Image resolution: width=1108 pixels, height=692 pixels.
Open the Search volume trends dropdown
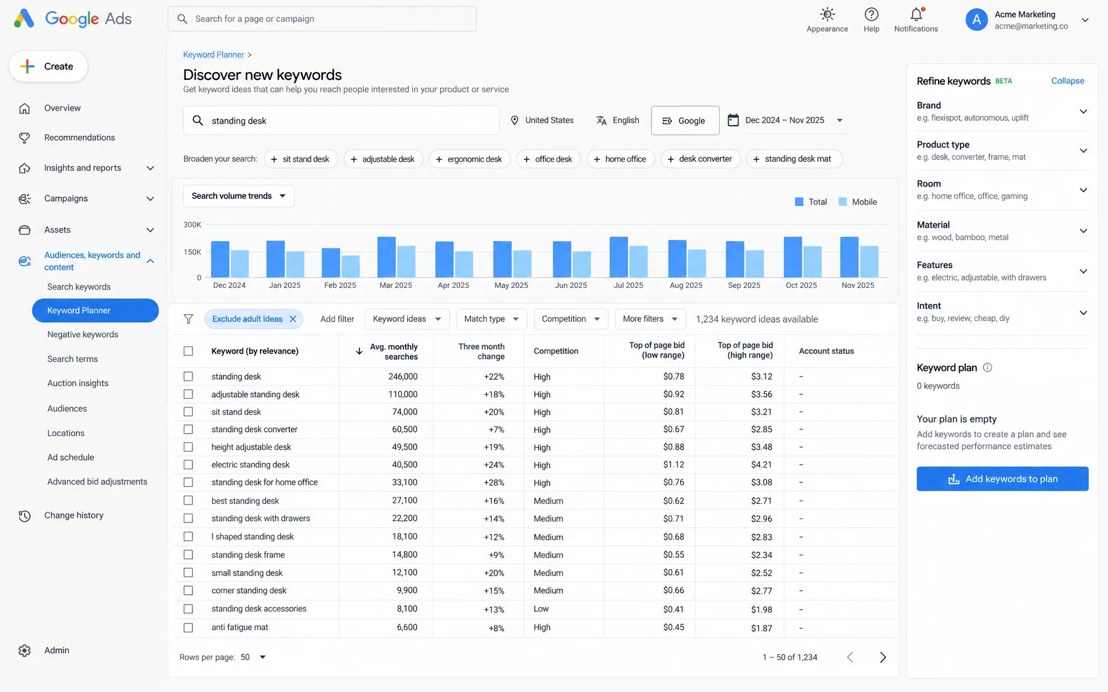point(239,196)
